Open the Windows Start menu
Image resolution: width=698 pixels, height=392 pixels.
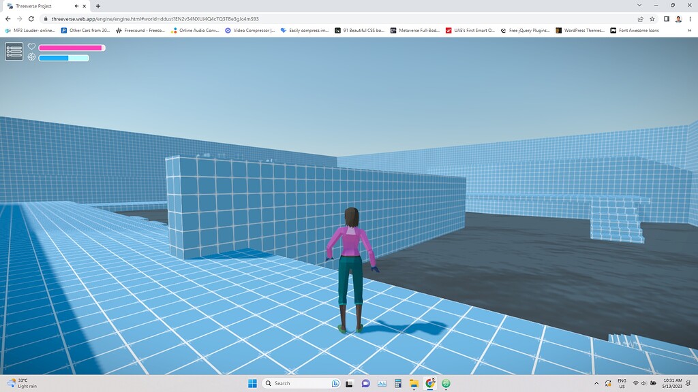pyautogui.click(x=253, y=383)
